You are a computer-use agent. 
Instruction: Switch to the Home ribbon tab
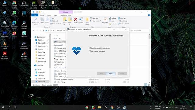[42, 15]
